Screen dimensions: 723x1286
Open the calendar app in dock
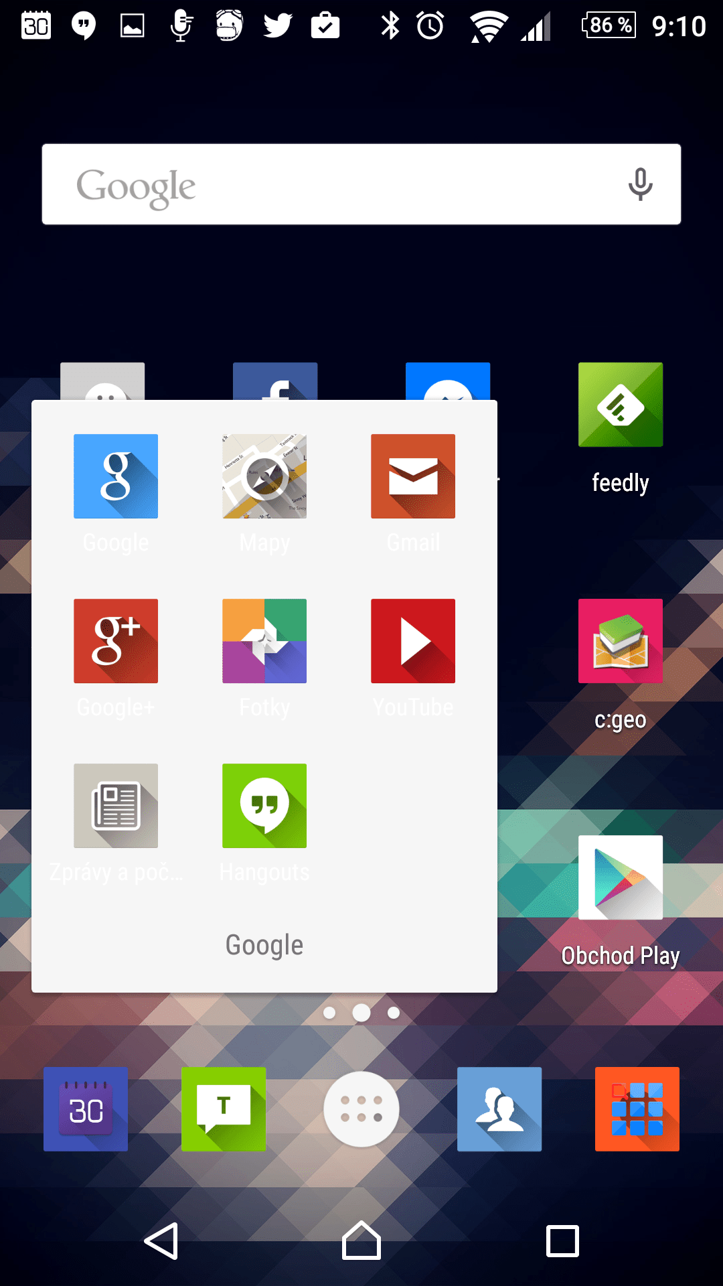[x=86, y=1109]
